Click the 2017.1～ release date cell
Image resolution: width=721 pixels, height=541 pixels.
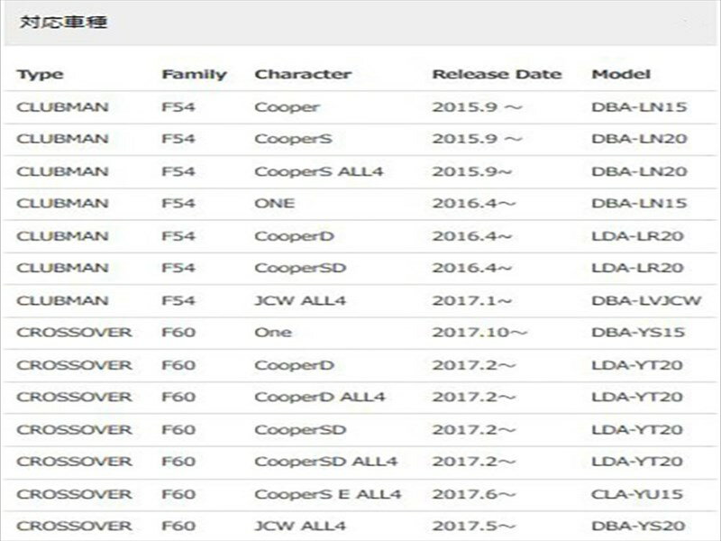[x=472, y=300]
